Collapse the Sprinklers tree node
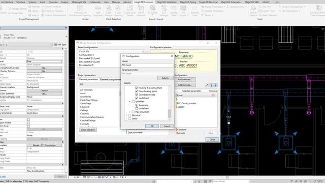 (130, 102)
